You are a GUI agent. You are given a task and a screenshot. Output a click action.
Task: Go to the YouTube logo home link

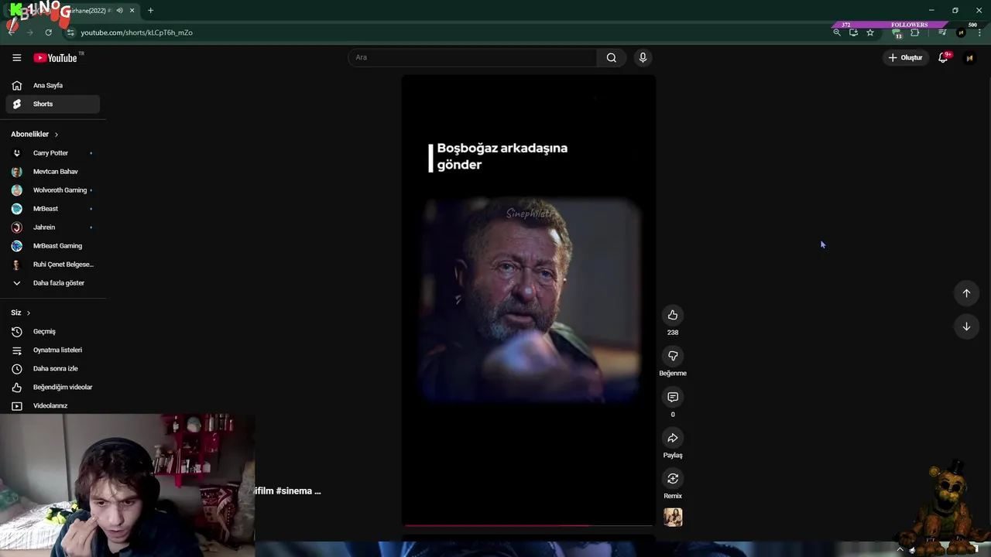pos(55,58)
